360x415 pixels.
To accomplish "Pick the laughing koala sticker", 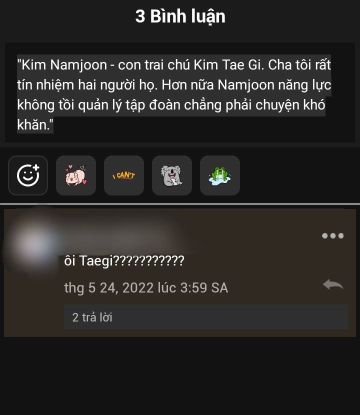I will pyautogui.click(x=172, y=175).
